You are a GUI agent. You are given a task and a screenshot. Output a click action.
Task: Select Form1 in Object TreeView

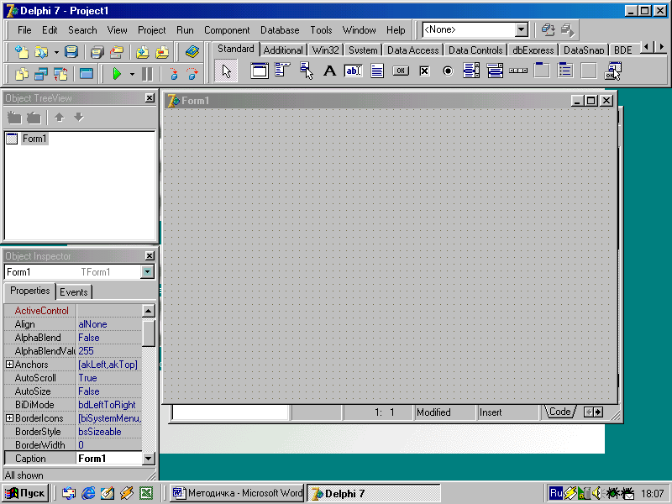(x=34, y=139)
